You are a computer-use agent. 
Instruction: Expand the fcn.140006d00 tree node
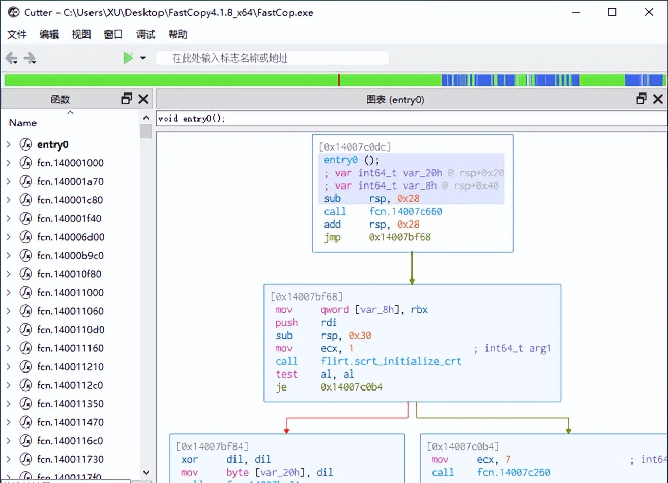(x=9, y=237)
